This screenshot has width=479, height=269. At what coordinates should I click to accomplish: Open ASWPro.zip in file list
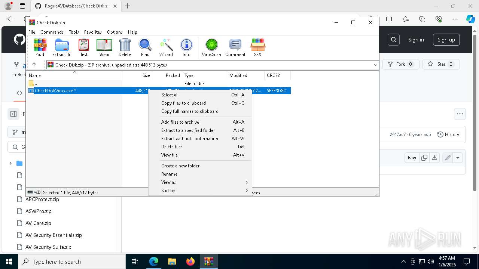(39, 211)
